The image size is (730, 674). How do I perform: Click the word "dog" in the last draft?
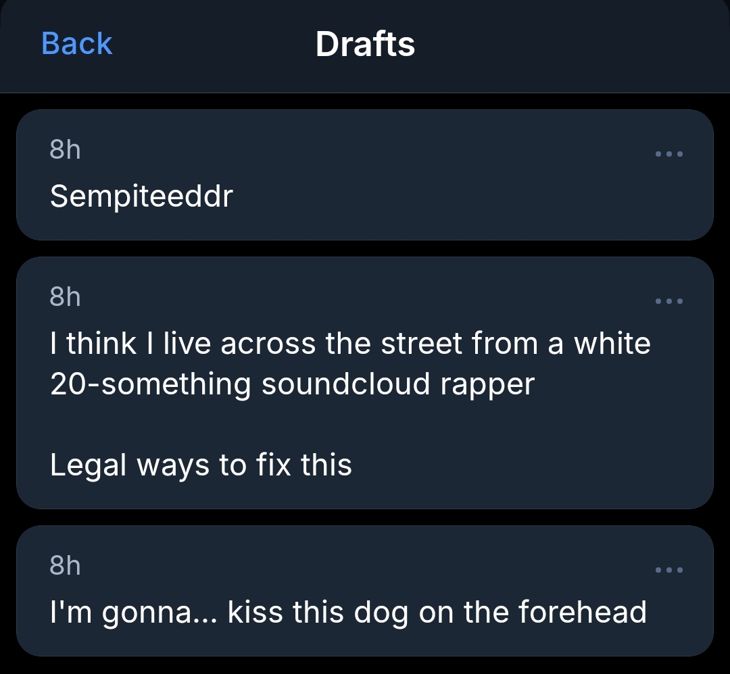tap(381, 612)
